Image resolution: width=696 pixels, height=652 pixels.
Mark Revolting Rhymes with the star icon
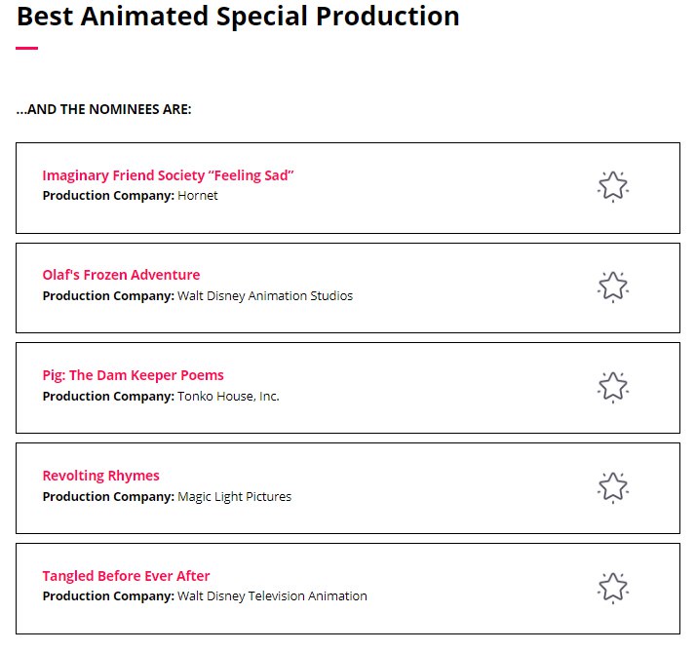tap(612, 487)
